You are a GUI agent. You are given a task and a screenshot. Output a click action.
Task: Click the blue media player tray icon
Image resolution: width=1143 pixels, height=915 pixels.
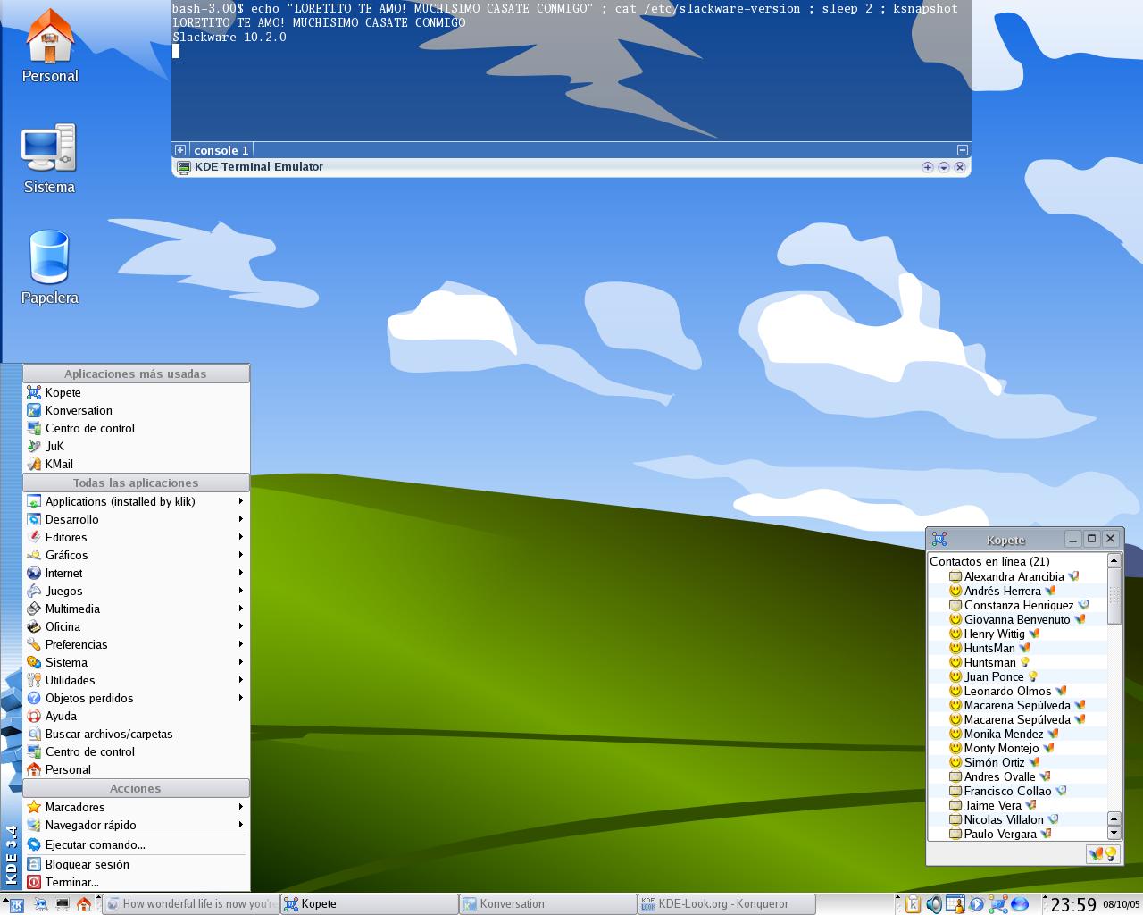click(x=977, y=904)
